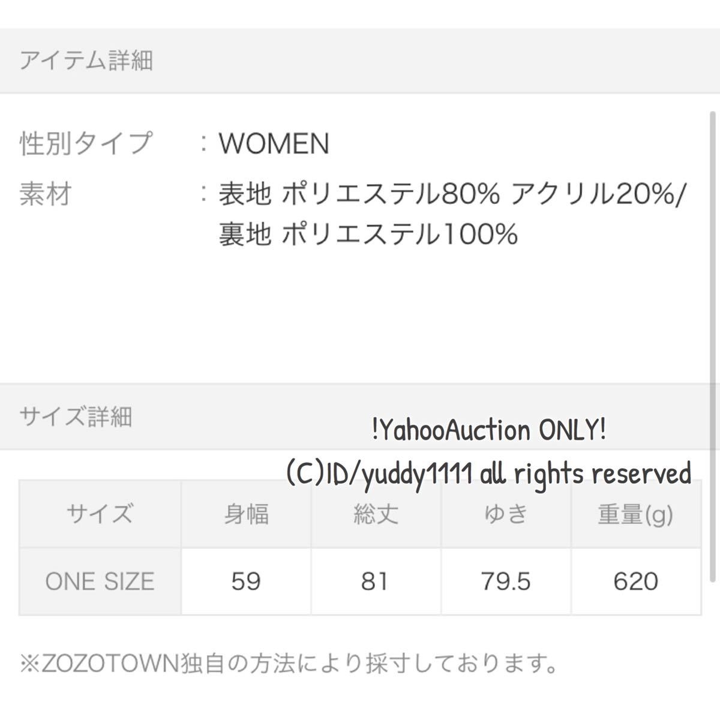Click the ゆき column header

click(x=506, y=514)
